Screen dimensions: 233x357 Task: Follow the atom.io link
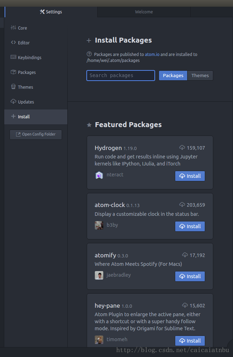click(x=152, y=55)
